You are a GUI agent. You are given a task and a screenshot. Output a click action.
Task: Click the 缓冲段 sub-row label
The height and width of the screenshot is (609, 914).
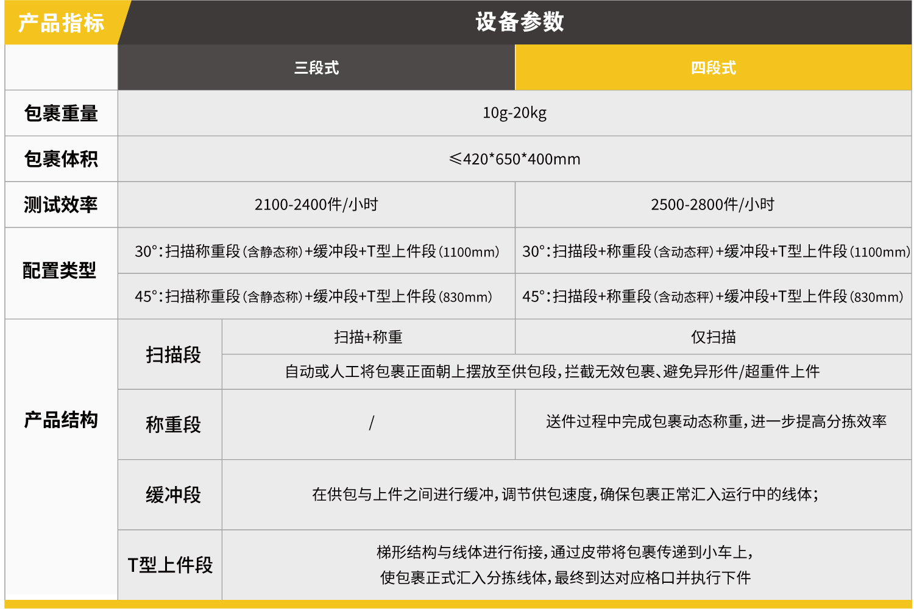(x=173, y=495)
